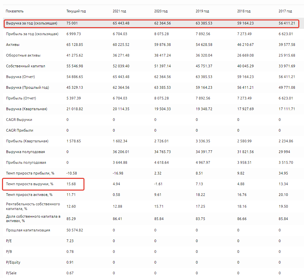Screen dimensions: 304x278
Task: Click the "Показатель" column header
Action: pyautogui.click(x=14, y=11)
